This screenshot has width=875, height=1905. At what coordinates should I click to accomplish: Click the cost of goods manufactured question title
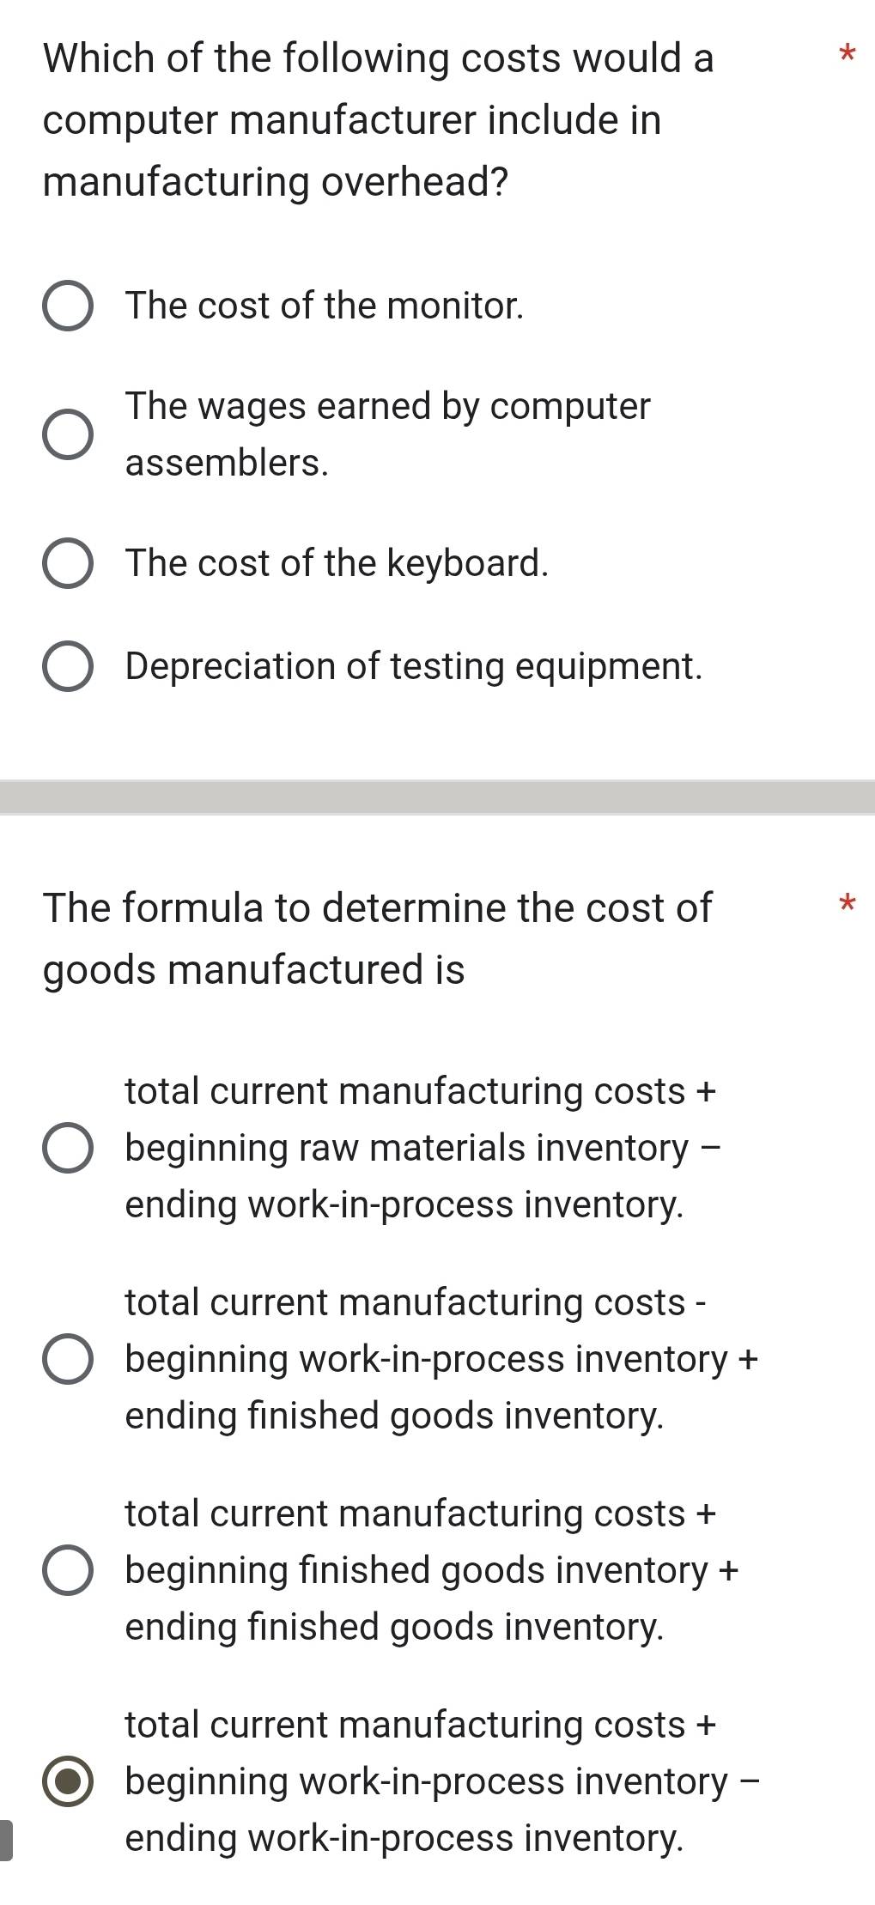(378, 938)
